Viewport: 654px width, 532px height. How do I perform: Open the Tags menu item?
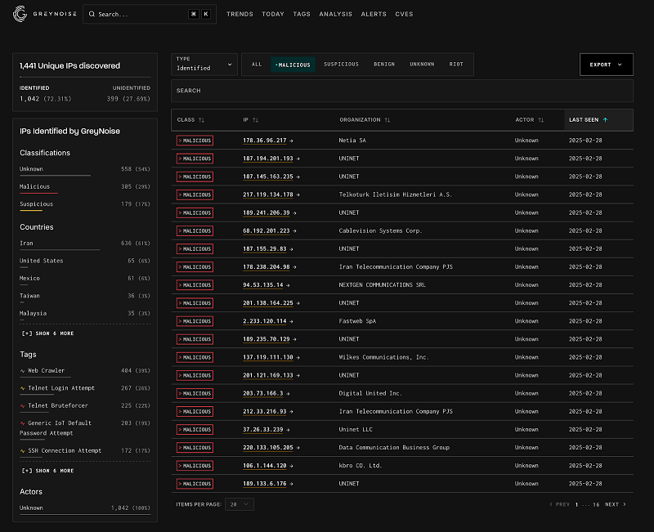302,14
